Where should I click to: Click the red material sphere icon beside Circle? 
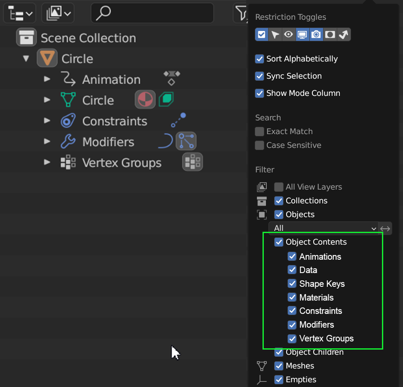145,100
